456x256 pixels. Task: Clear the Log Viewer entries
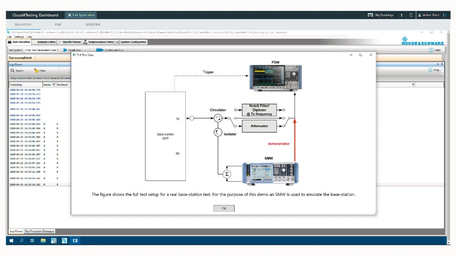click(x=40, y=70)
